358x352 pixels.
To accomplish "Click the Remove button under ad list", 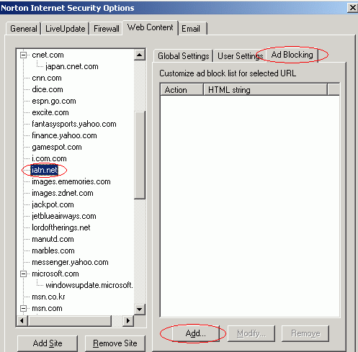I will [305, 333].
